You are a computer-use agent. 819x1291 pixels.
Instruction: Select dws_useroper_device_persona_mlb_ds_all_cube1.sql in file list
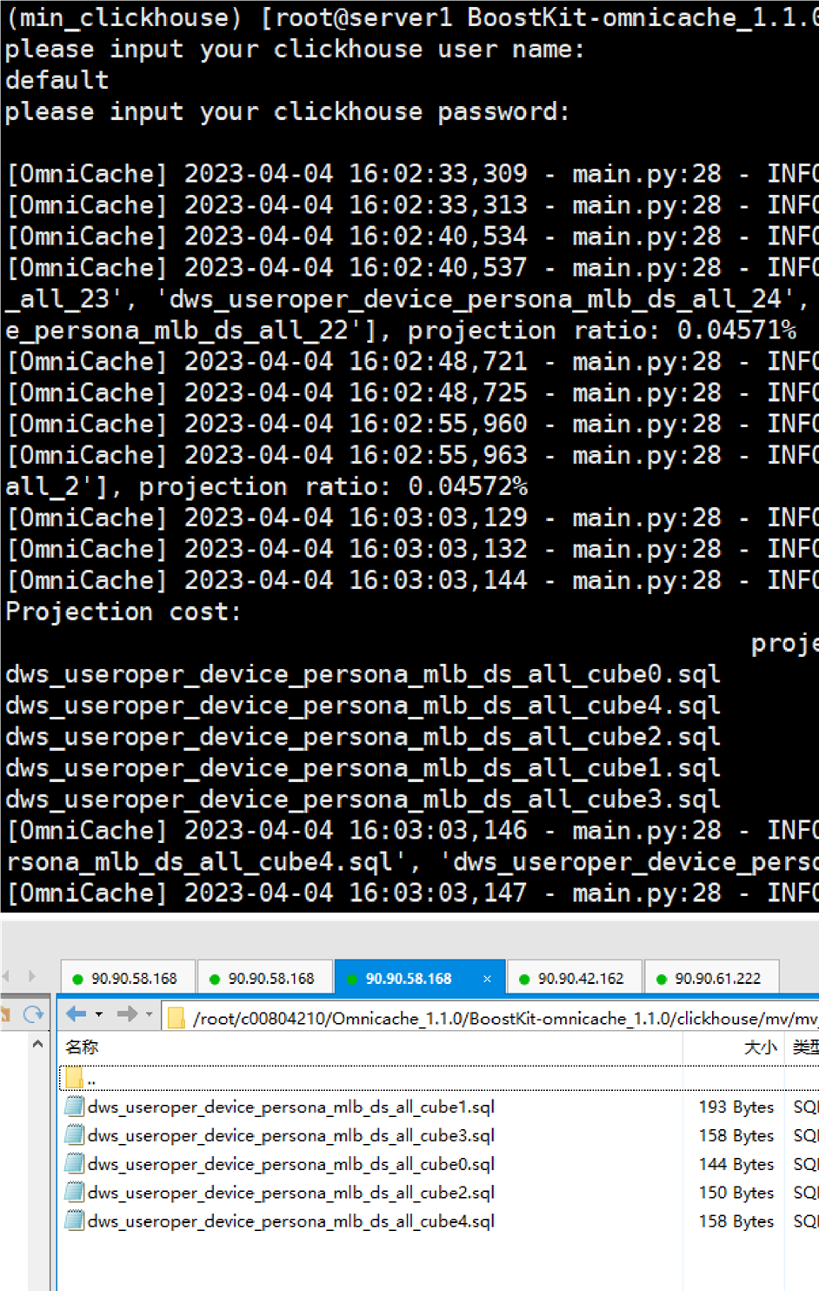click(291, 1107)
